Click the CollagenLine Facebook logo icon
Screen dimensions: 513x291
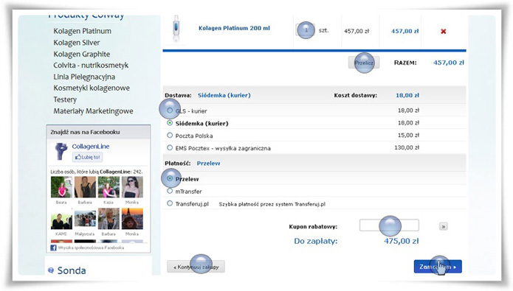click(61, 152)
